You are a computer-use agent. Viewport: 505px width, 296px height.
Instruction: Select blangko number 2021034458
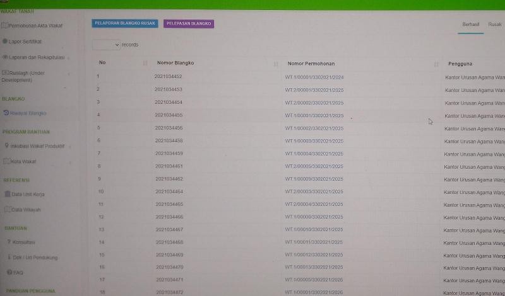(x=169, y=140)
